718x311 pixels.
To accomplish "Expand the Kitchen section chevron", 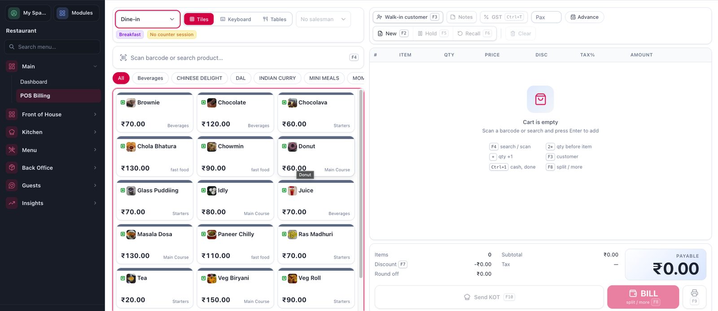I will pos(95,132).
